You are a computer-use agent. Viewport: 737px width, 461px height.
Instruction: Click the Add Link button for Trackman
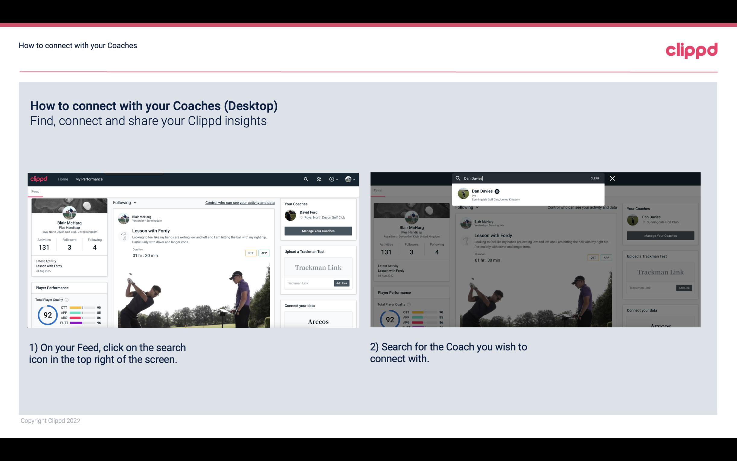click(x=341, y=283)
